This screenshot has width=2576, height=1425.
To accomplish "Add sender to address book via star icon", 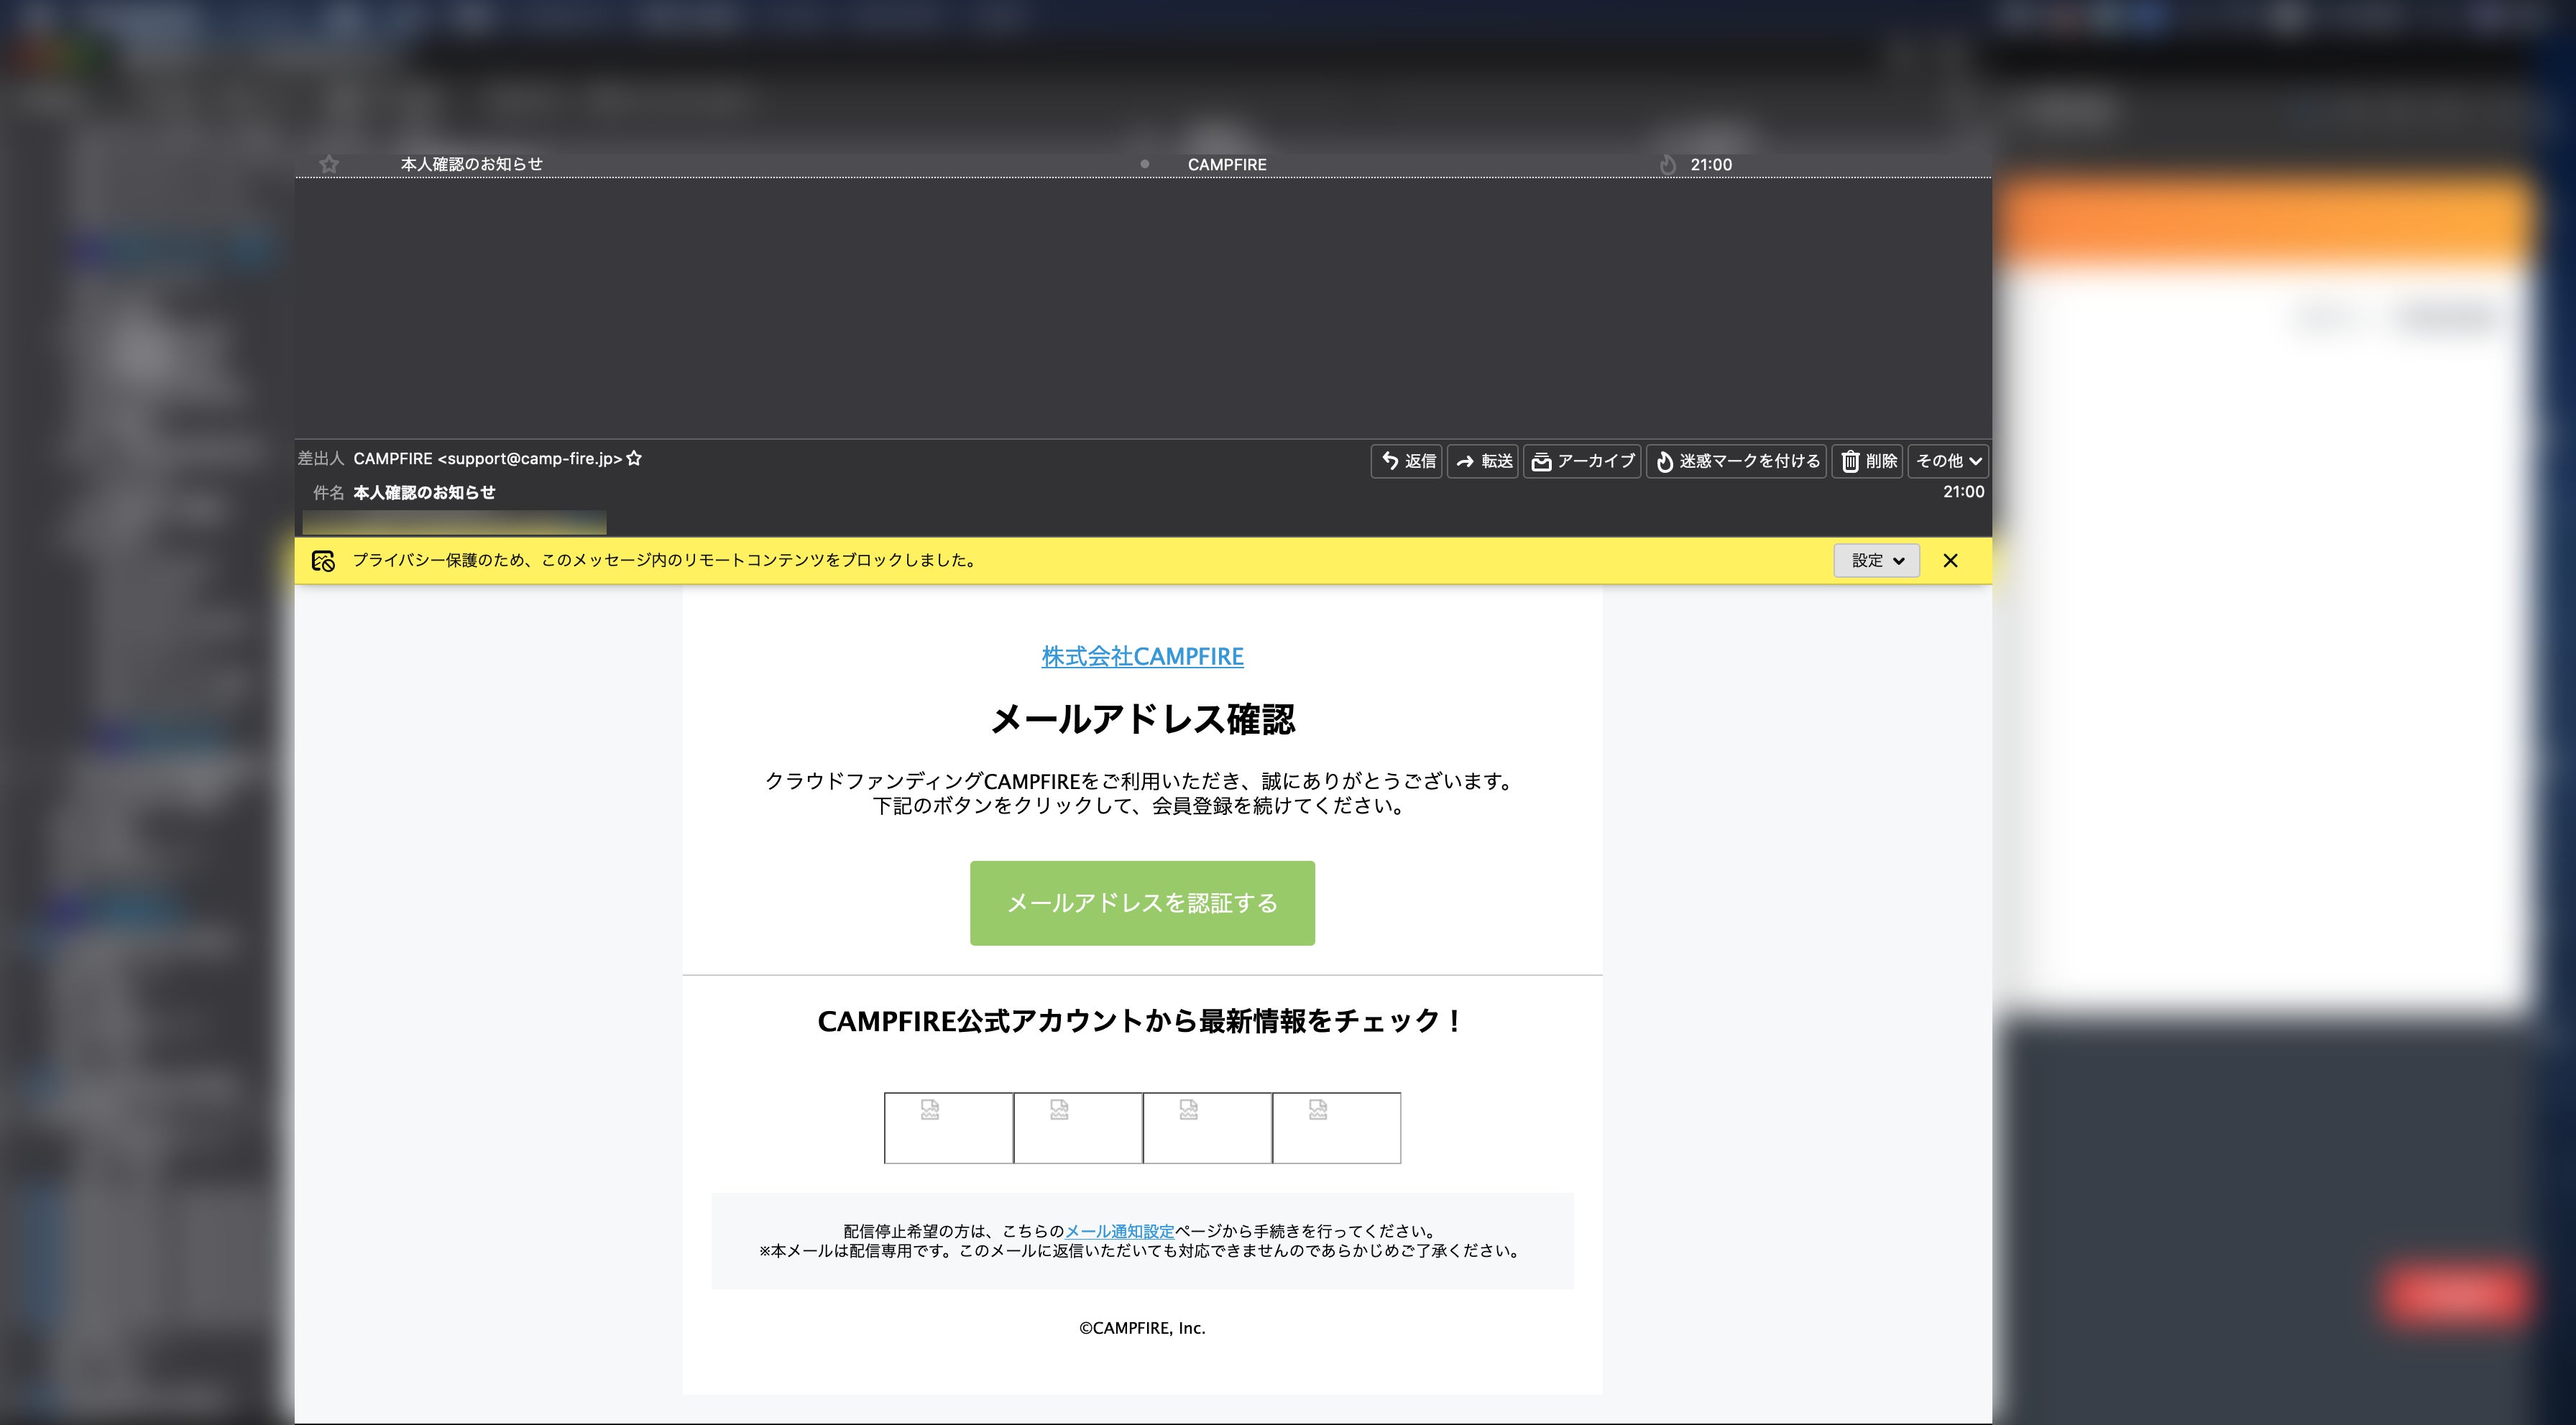I will point(634,459).
